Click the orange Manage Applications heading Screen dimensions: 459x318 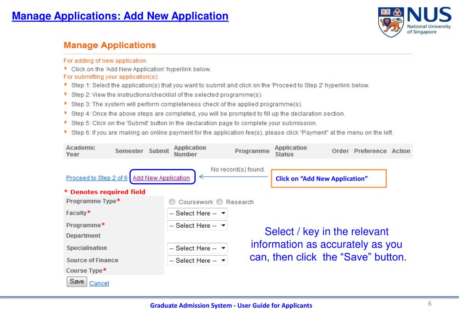click(x=110, y=45)
